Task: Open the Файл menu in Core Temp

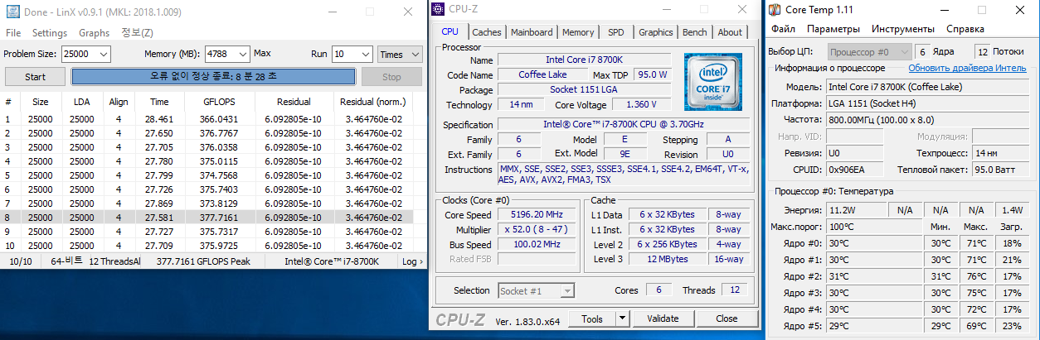Action: 783,29
